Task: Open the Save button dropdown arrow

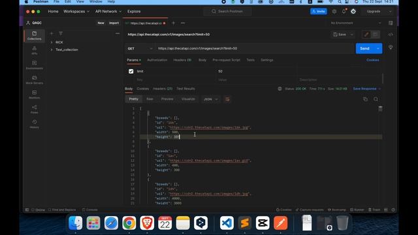Action: tap(352, 35)
